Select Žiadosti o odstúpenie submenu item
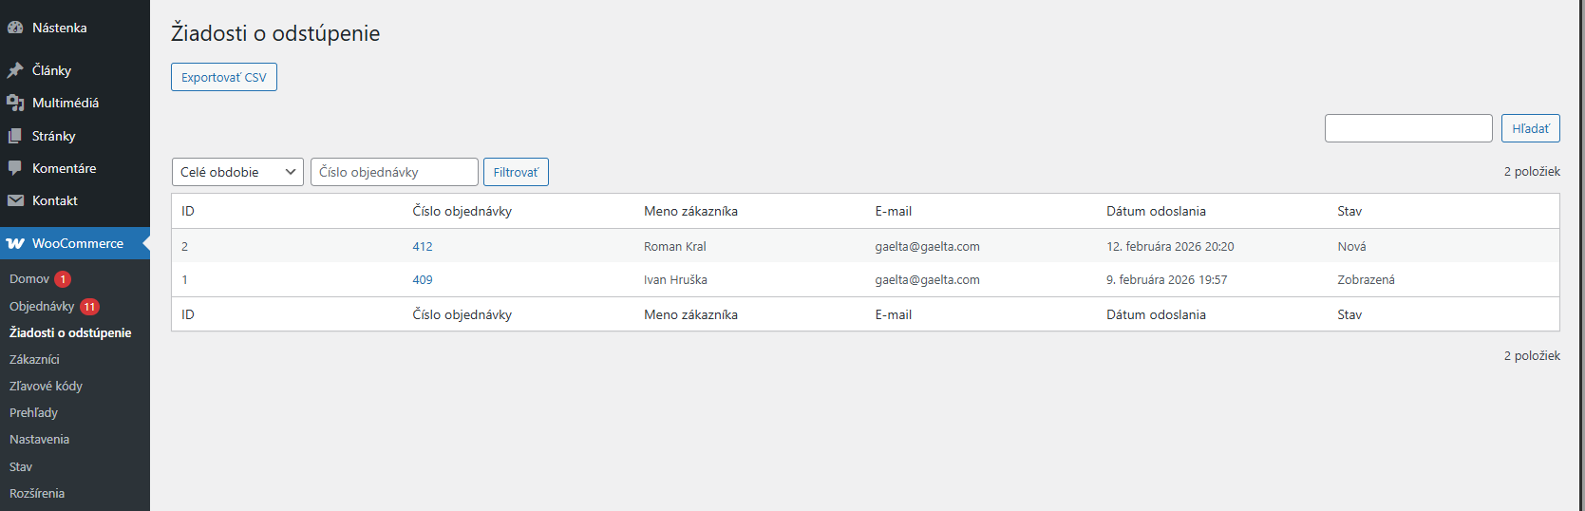This screenshot has width=1585, height=511. tap(70, 333)
